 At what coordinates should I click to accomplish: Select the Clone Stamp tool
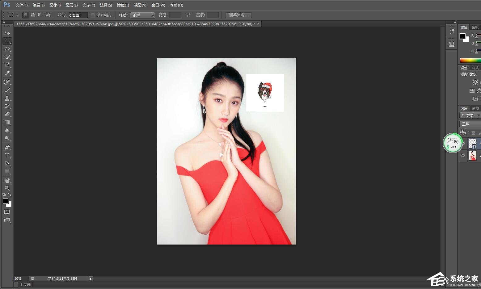coord(7,98)
